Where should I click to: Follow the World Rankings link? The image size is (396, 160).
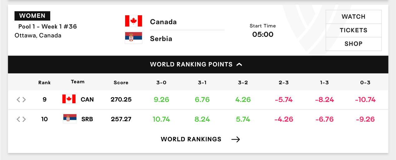coord(191,139)
